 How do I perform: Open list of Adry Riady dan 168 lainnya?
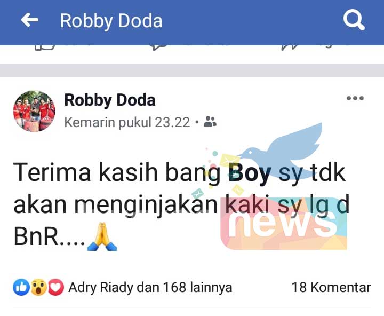click(x=150, y=287)
